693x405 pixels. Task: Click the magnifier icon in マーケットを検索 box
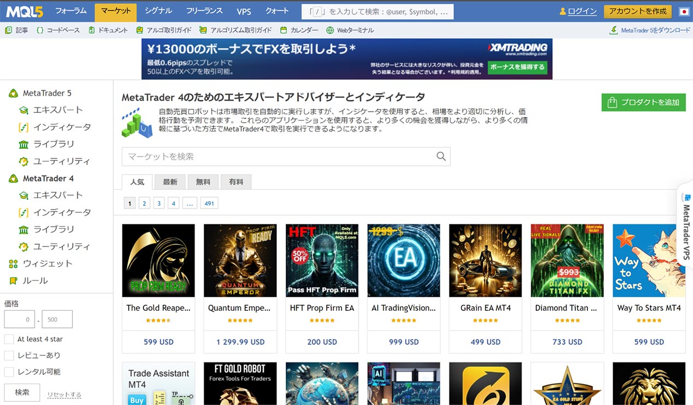(441, 157)
